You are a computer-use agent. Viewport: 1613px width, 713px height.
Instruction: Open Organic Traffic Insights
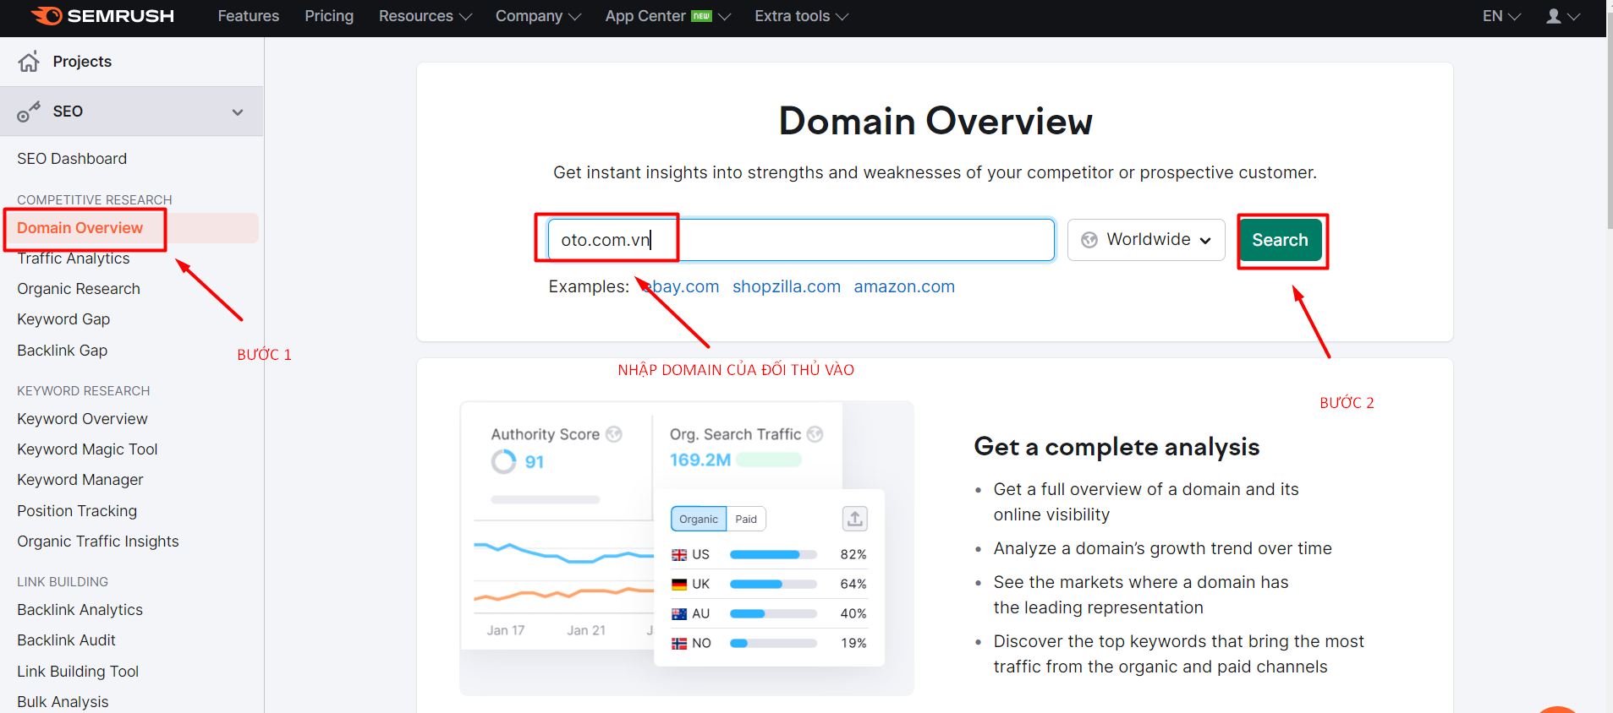(x=98, y=542)
